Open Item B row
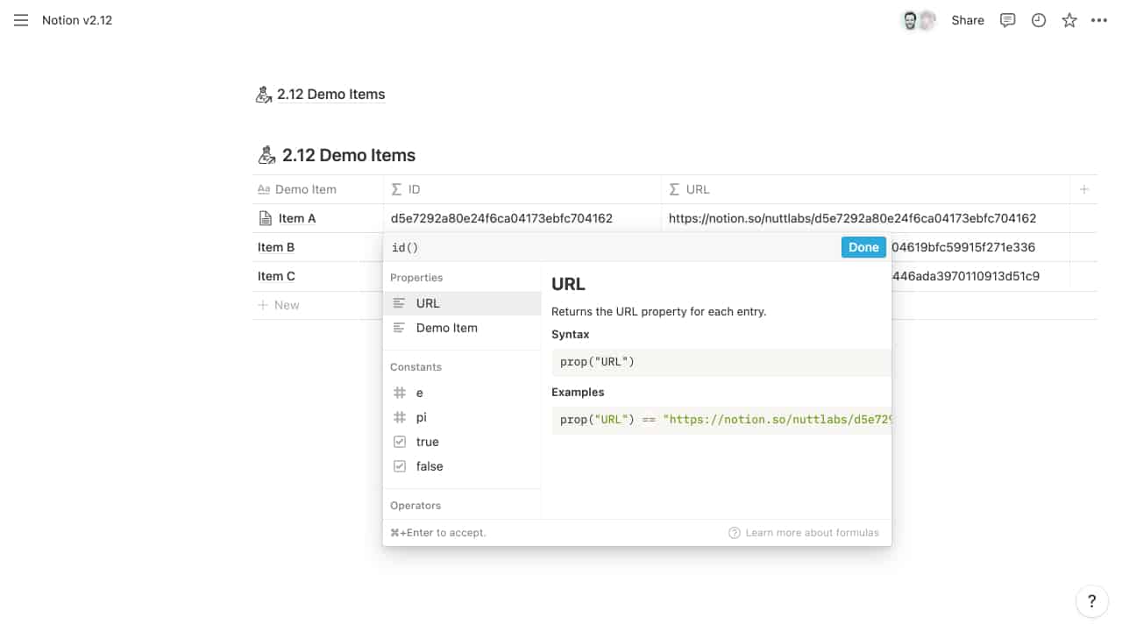The height and width of the screenshot is (631, 1122). [x=276, y=247]
